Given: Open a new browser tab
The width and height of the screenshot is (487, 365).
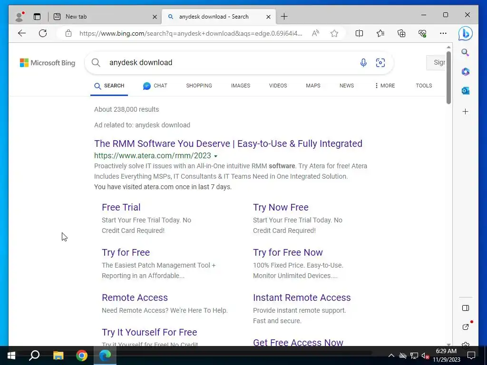Looking at the screenshot, I should coord(284,17).
